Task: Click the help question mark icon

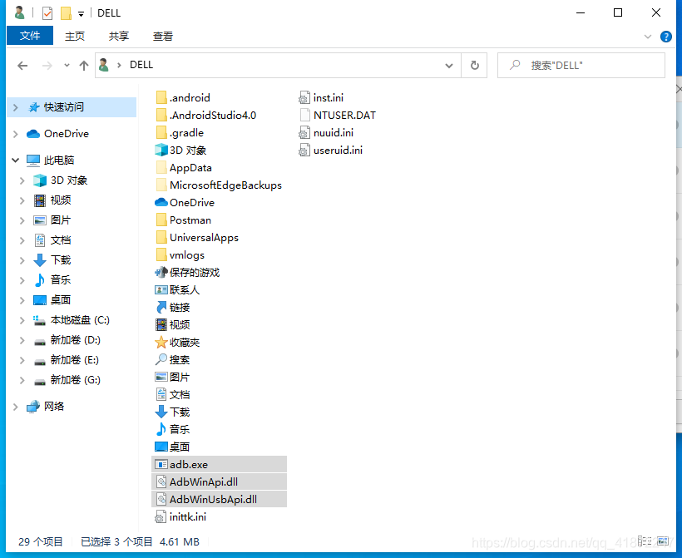Action: (665, 37)
